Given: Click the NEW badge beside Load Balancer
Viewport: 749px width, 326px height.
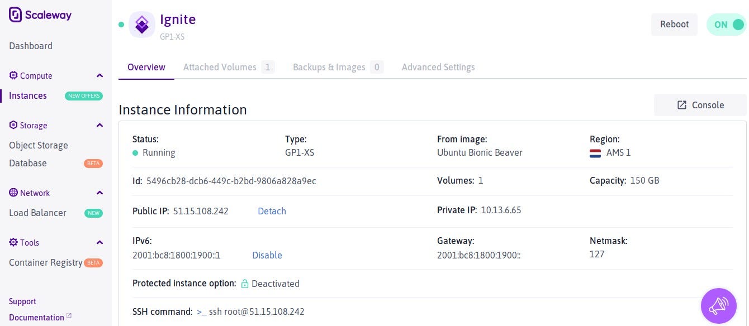Looking at the screenshot, I should click(x=93, y=213).
